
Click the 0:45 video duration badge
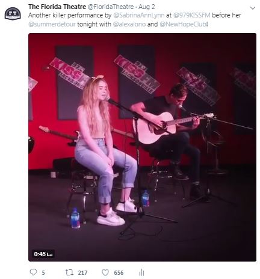click(x=43, y=254)
